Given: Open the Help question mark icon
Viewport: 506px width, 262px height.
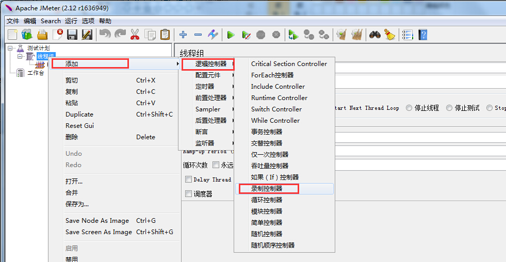Looking at the screenshot, I should point(423,35).
